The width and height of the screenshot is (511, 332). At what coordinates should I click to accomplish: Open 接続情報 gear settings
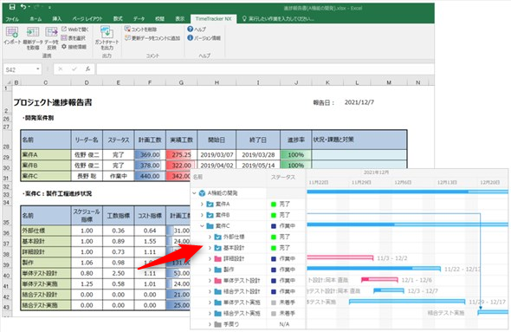(x=74, y=47)
